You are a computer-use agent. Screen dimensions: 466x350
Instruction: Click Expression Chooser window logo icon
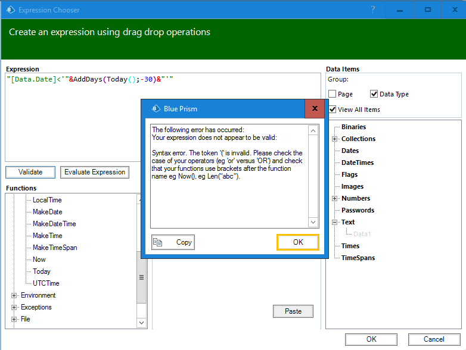click(11, 10)
